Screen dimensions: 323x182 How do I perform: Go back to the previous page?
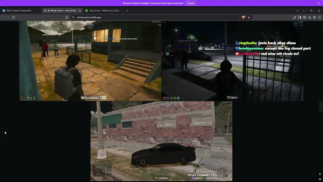(x=3, y=17)
